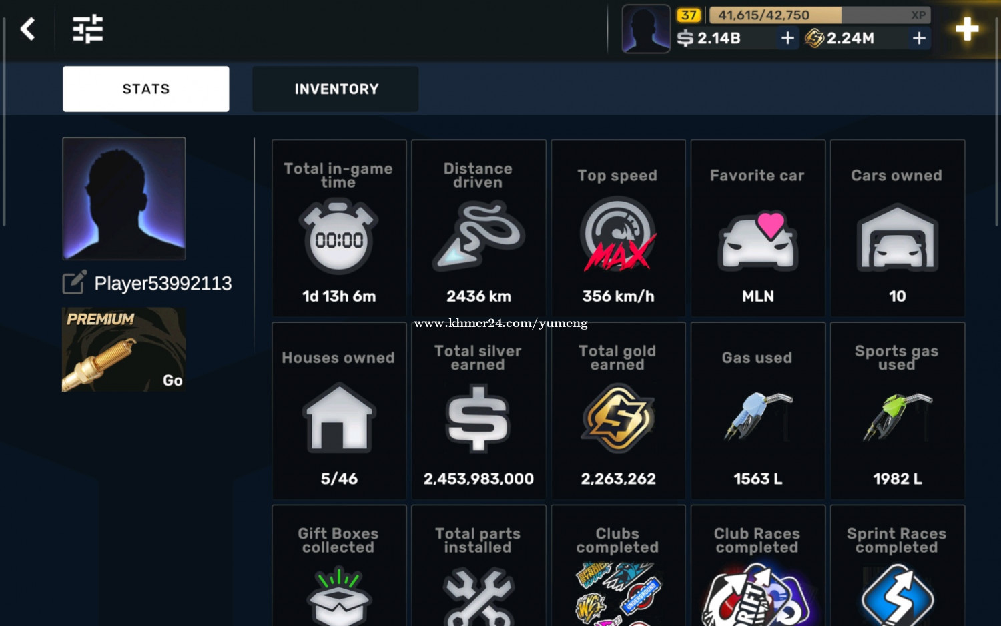Add gold with the plus next to 2.24M
Screen dimensions: 1001x626
coord(919,38)
